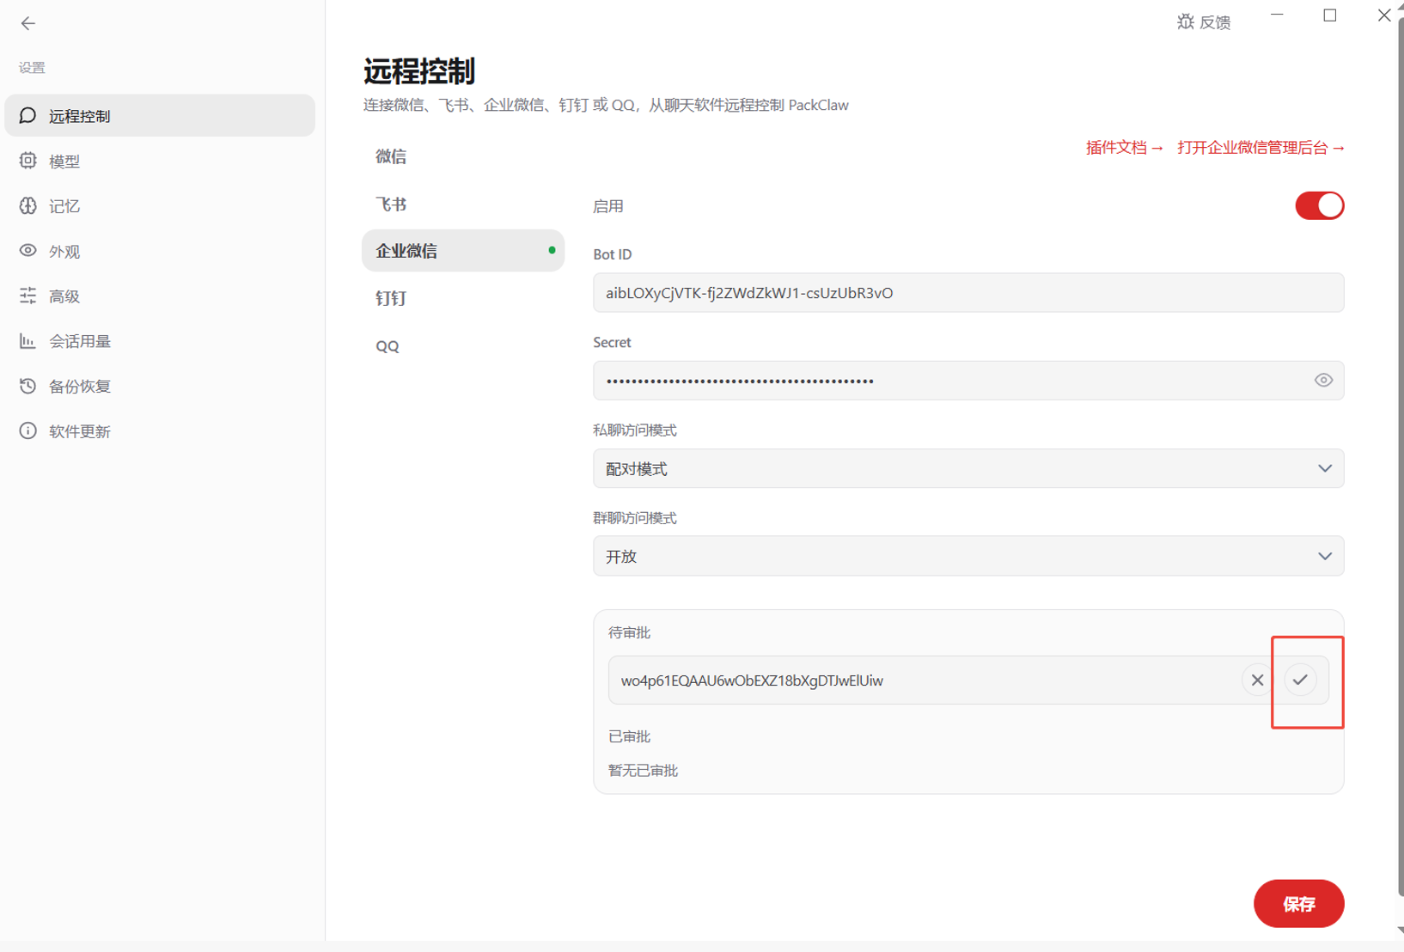The height and width of the screenshot is (952, 1404).
Task: Click the 已审批 heading
Action: click(x=629, y=736)
